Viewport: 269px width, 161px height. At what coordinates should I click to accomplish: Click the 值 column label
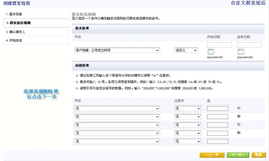coord(208,101)
